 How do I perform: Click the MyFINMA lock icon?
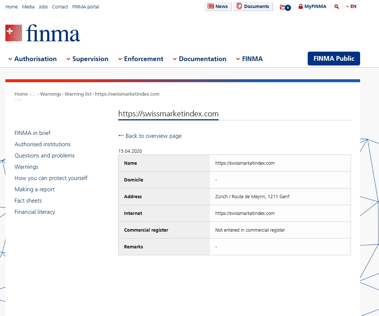pos(301,7)
